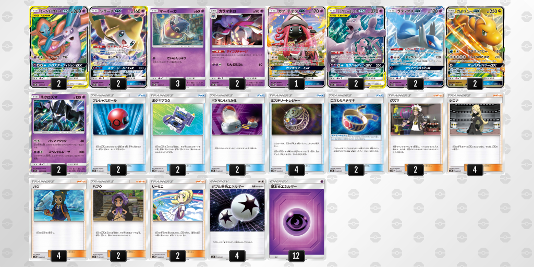Select the Guzma supporter card
The width and height of the screenshot is (534, 267).
415,133
